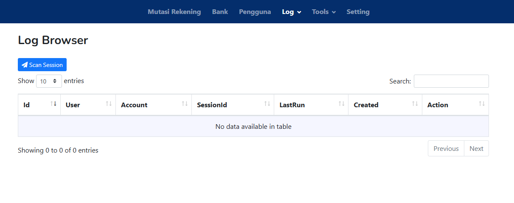This screenshot has height=203, width=514.
Task: Expand the Log menu chevron
Action: click(299, 12)
